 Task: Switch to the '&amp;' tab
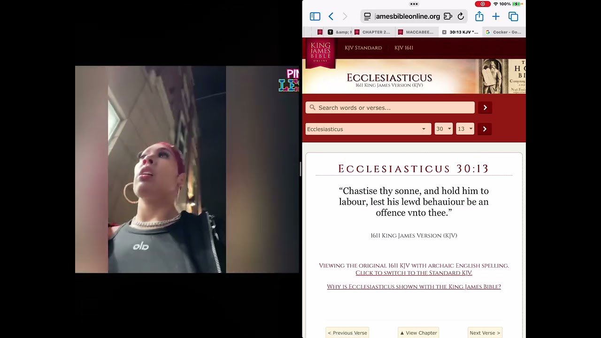[339, 32]
